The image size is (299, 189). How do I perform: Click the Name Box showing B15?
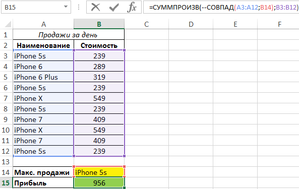point(36,7)
